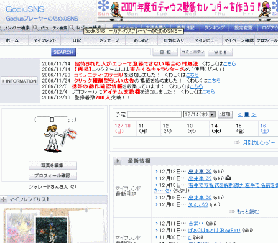Open the メッセージ tab
278x243 pixels.
click(109, 40)
